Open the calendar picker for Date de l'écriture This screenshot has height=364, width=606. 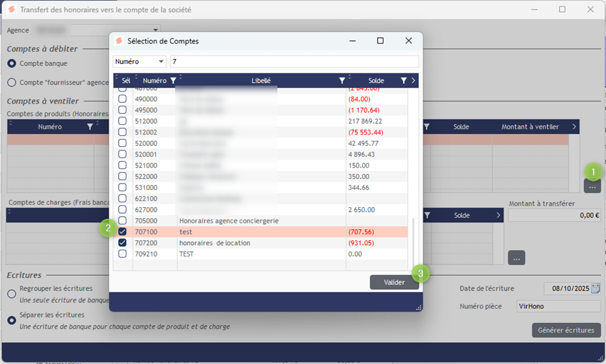coord(595,289)
